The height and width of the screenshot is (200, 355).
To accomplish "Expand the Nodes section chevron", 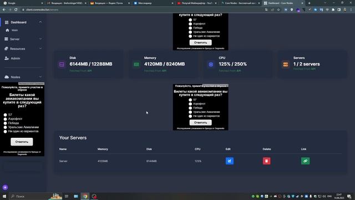I will [40, 77].
